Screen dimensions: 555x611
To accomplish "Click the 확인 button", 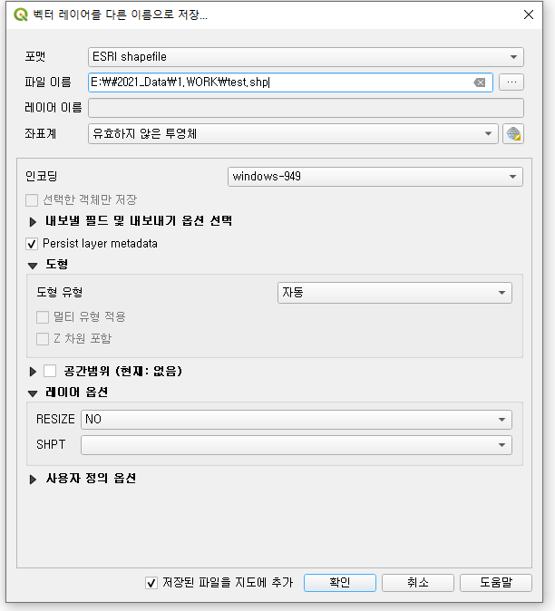I will tap(340, 583).
